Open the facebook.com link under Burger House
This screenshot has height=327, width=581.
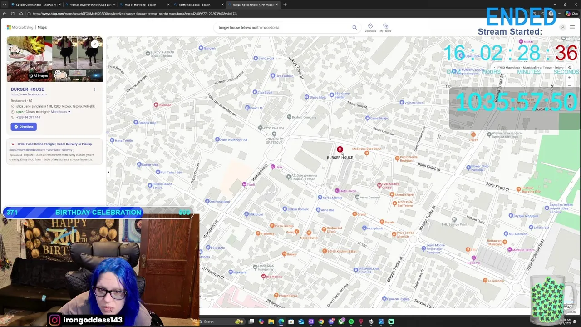point(29,94)
